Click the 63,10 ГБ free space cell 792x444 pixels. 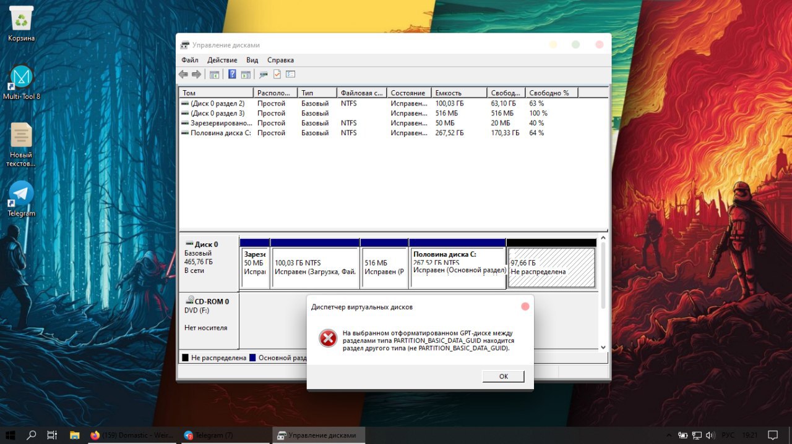pos(505,103)
